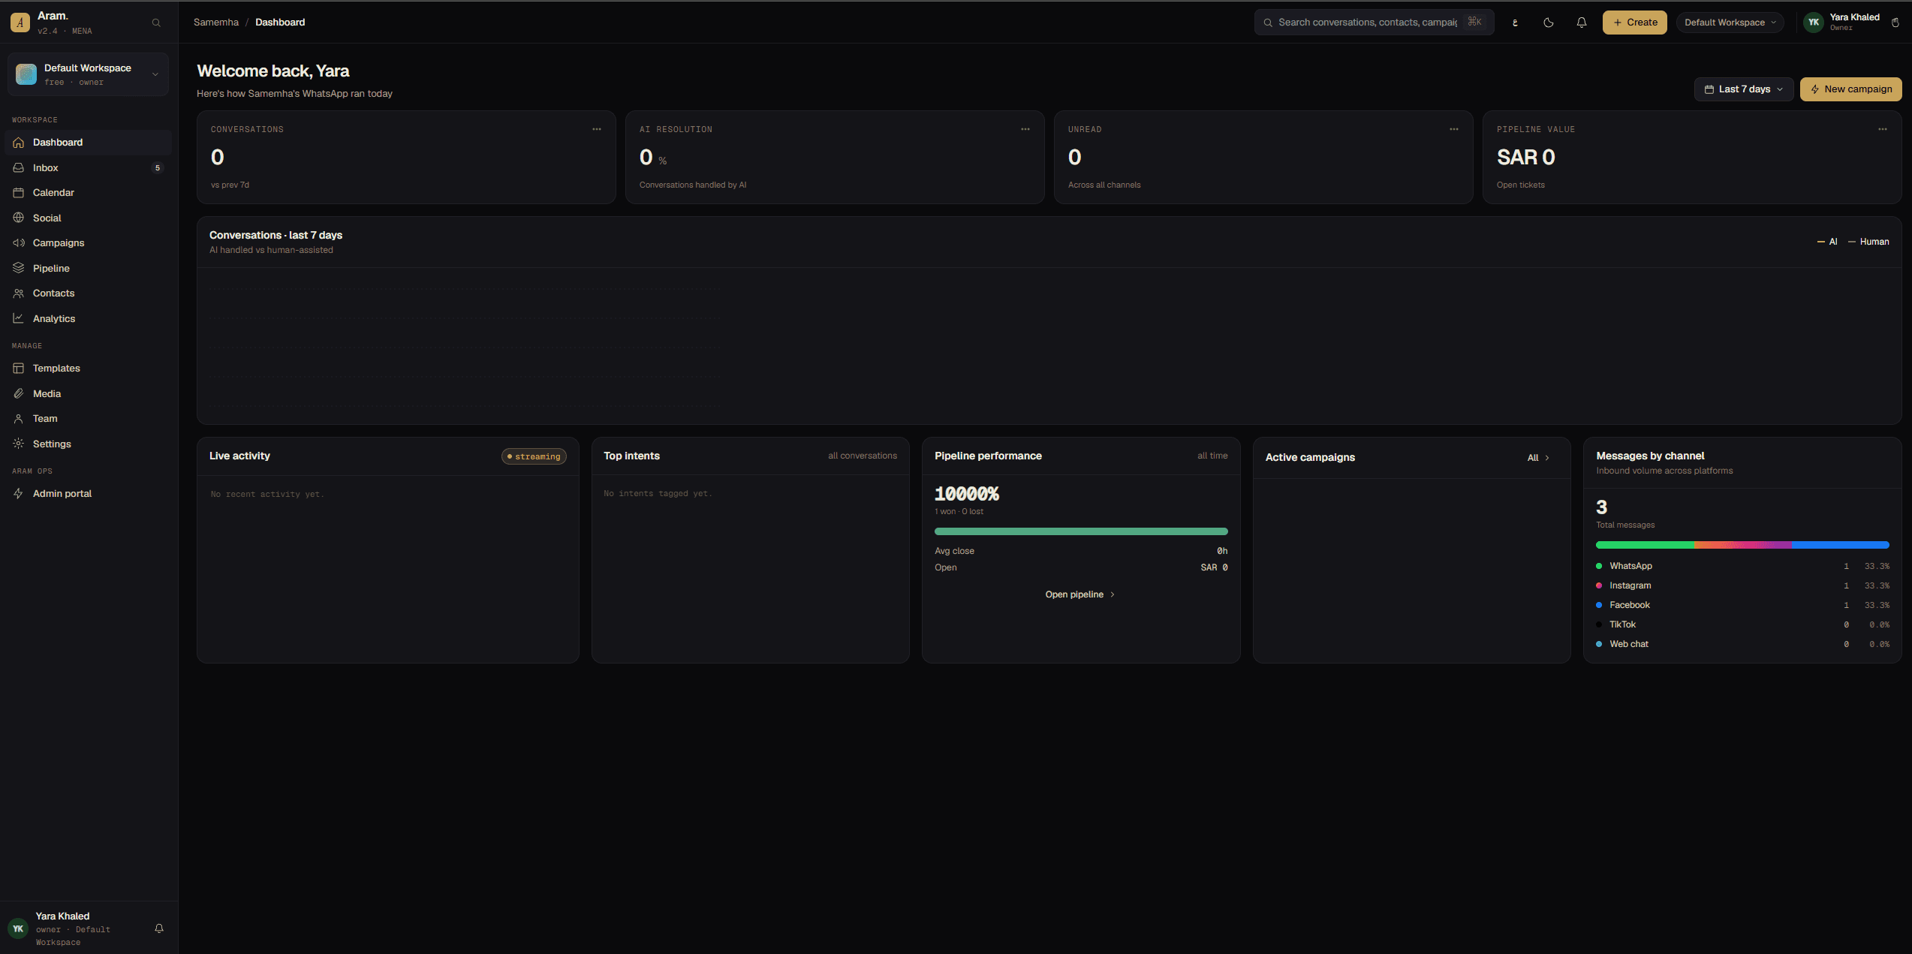This screenshot has width=1912, height=954.
Task: Switch language with the Arabic letter icon
Action: click(1515, 23)
